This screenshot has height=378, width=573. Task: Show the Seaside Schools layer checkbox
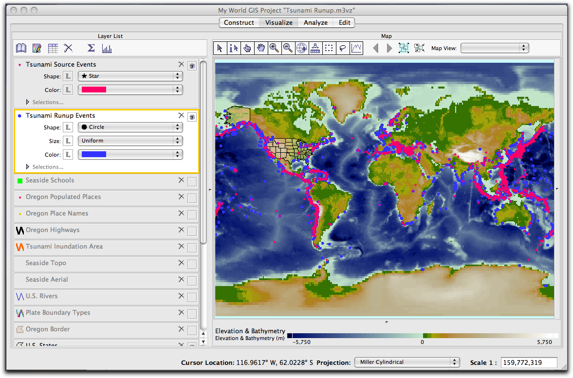192,181
